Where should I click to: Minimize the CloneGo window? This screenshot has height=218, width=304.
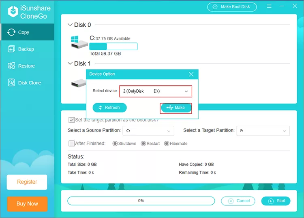pyautogui.click(x=282, y=6)
